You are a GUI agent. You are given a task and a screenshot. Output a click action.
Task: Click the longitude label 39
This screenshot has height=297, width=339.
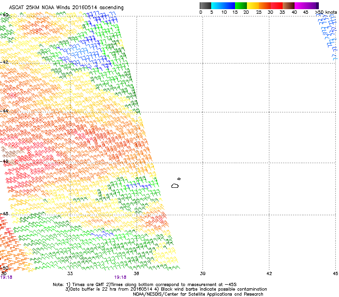click(x=202, y=274)
